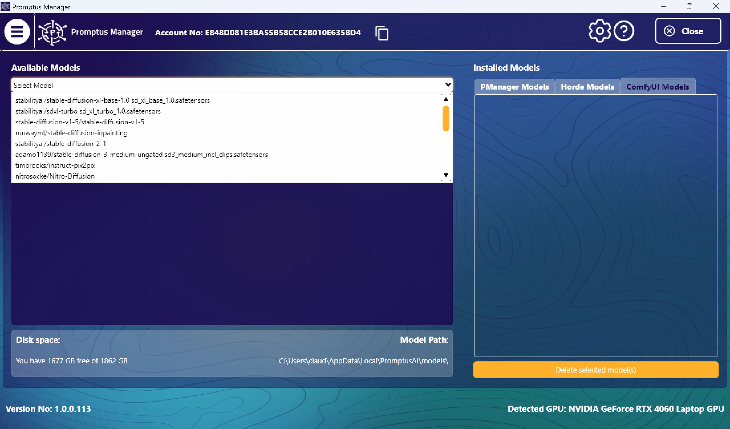Click the Promptus Manager logo
Viewport: 730px width, 429px height.
(x=52, y=32)
